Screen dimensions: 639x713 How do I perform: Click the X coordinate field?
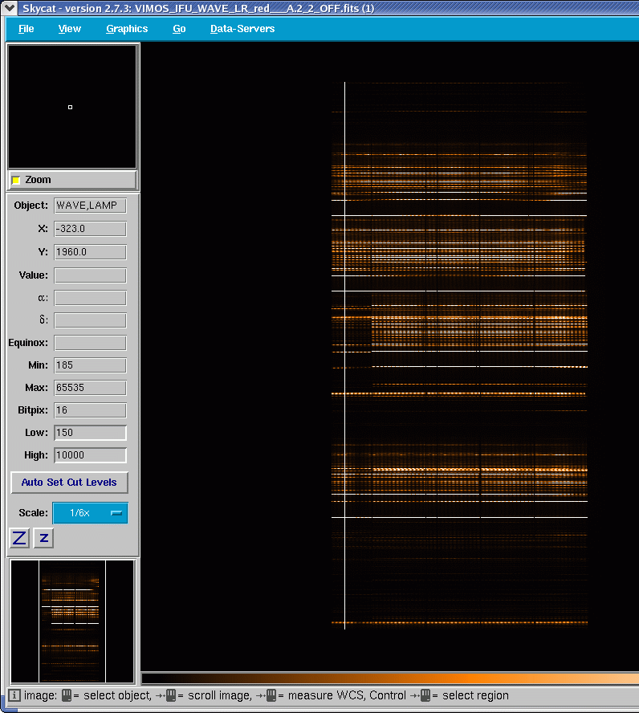[90, 229]
